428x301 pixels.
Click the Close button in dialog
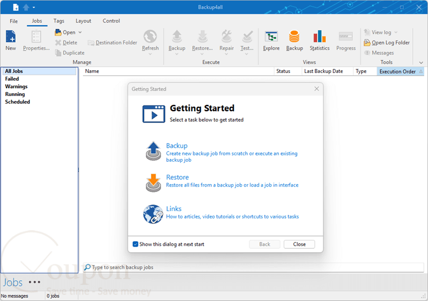point(299,244)
